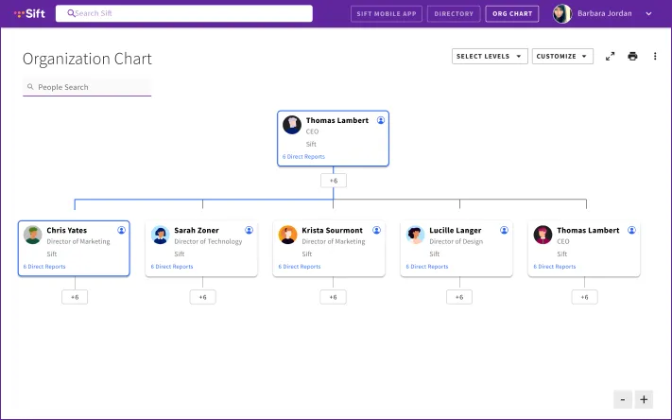The height and width of the screenshot is (420, 672).
Task: Click Krista Sourmont avatar picture
Action: click(287, 235)
